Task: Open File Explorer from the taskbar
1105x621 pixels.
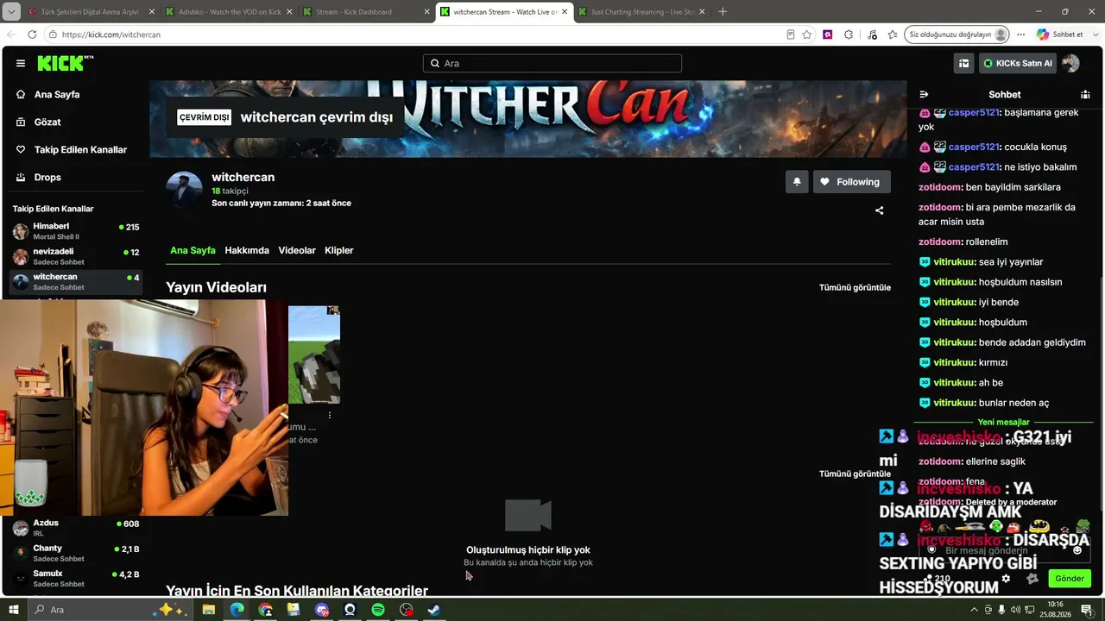Action: tap(209, 610)
